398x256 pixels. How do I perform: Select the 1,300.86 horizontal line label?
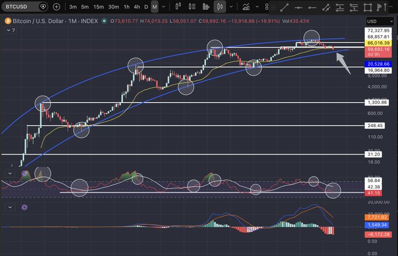(377, 103)
